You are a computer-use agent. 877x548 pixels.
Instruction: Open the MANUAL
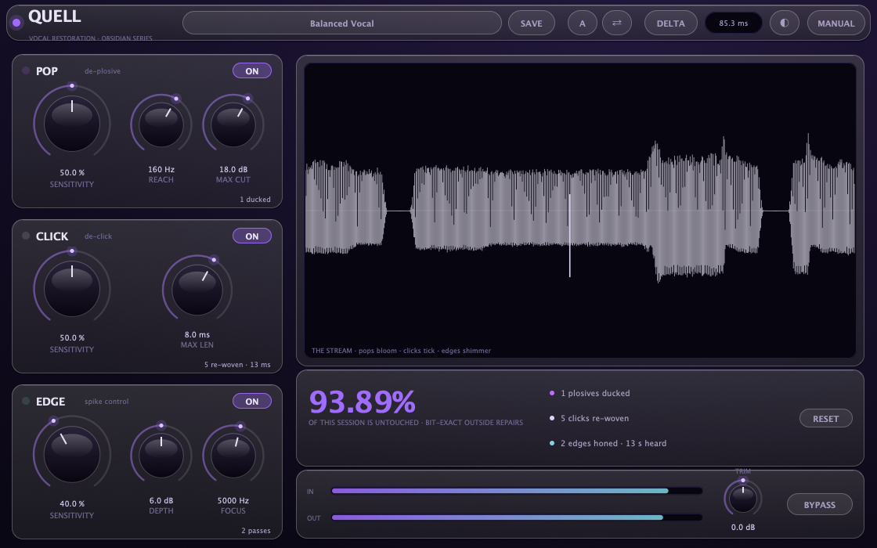click(836, 23)
